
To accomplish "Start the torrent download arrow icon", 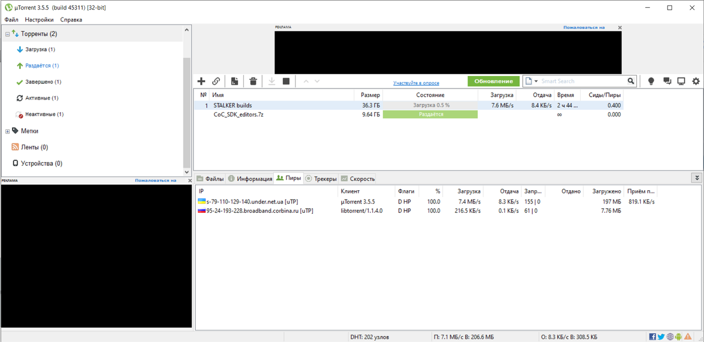I will (x=272, y=81).
